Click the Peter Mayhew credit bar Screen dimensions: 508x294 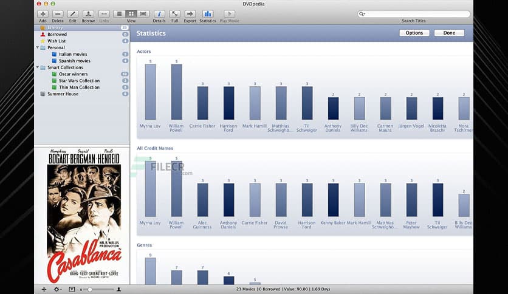pos(412,200)
